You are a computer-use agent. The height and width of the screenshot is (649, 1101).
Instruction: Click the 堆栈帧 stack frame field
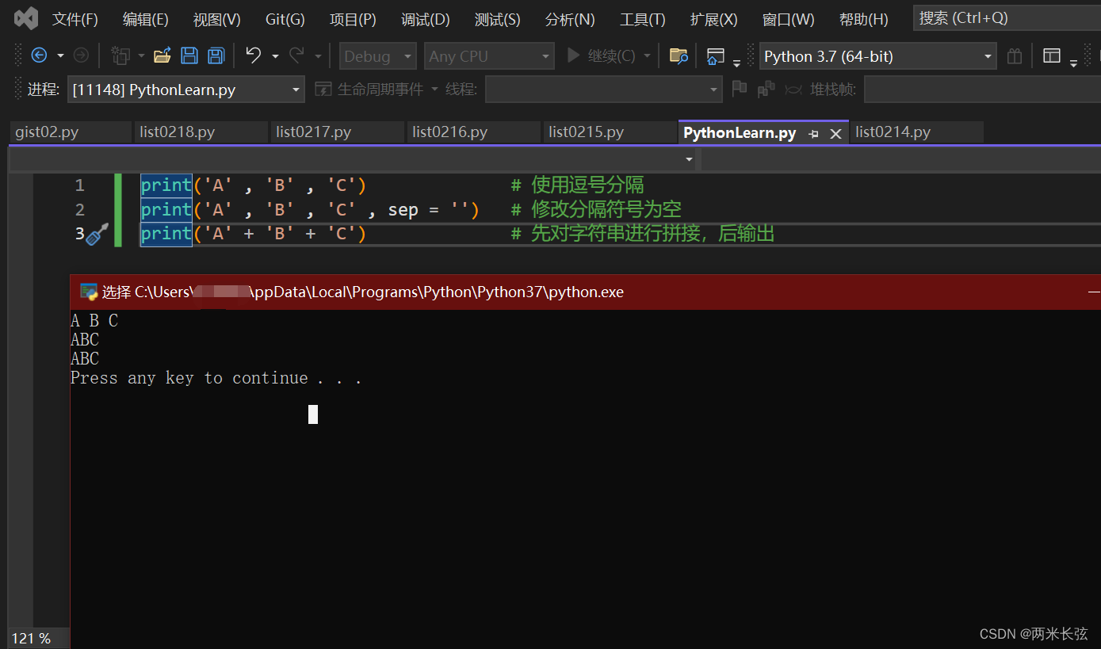coord(982,90)
